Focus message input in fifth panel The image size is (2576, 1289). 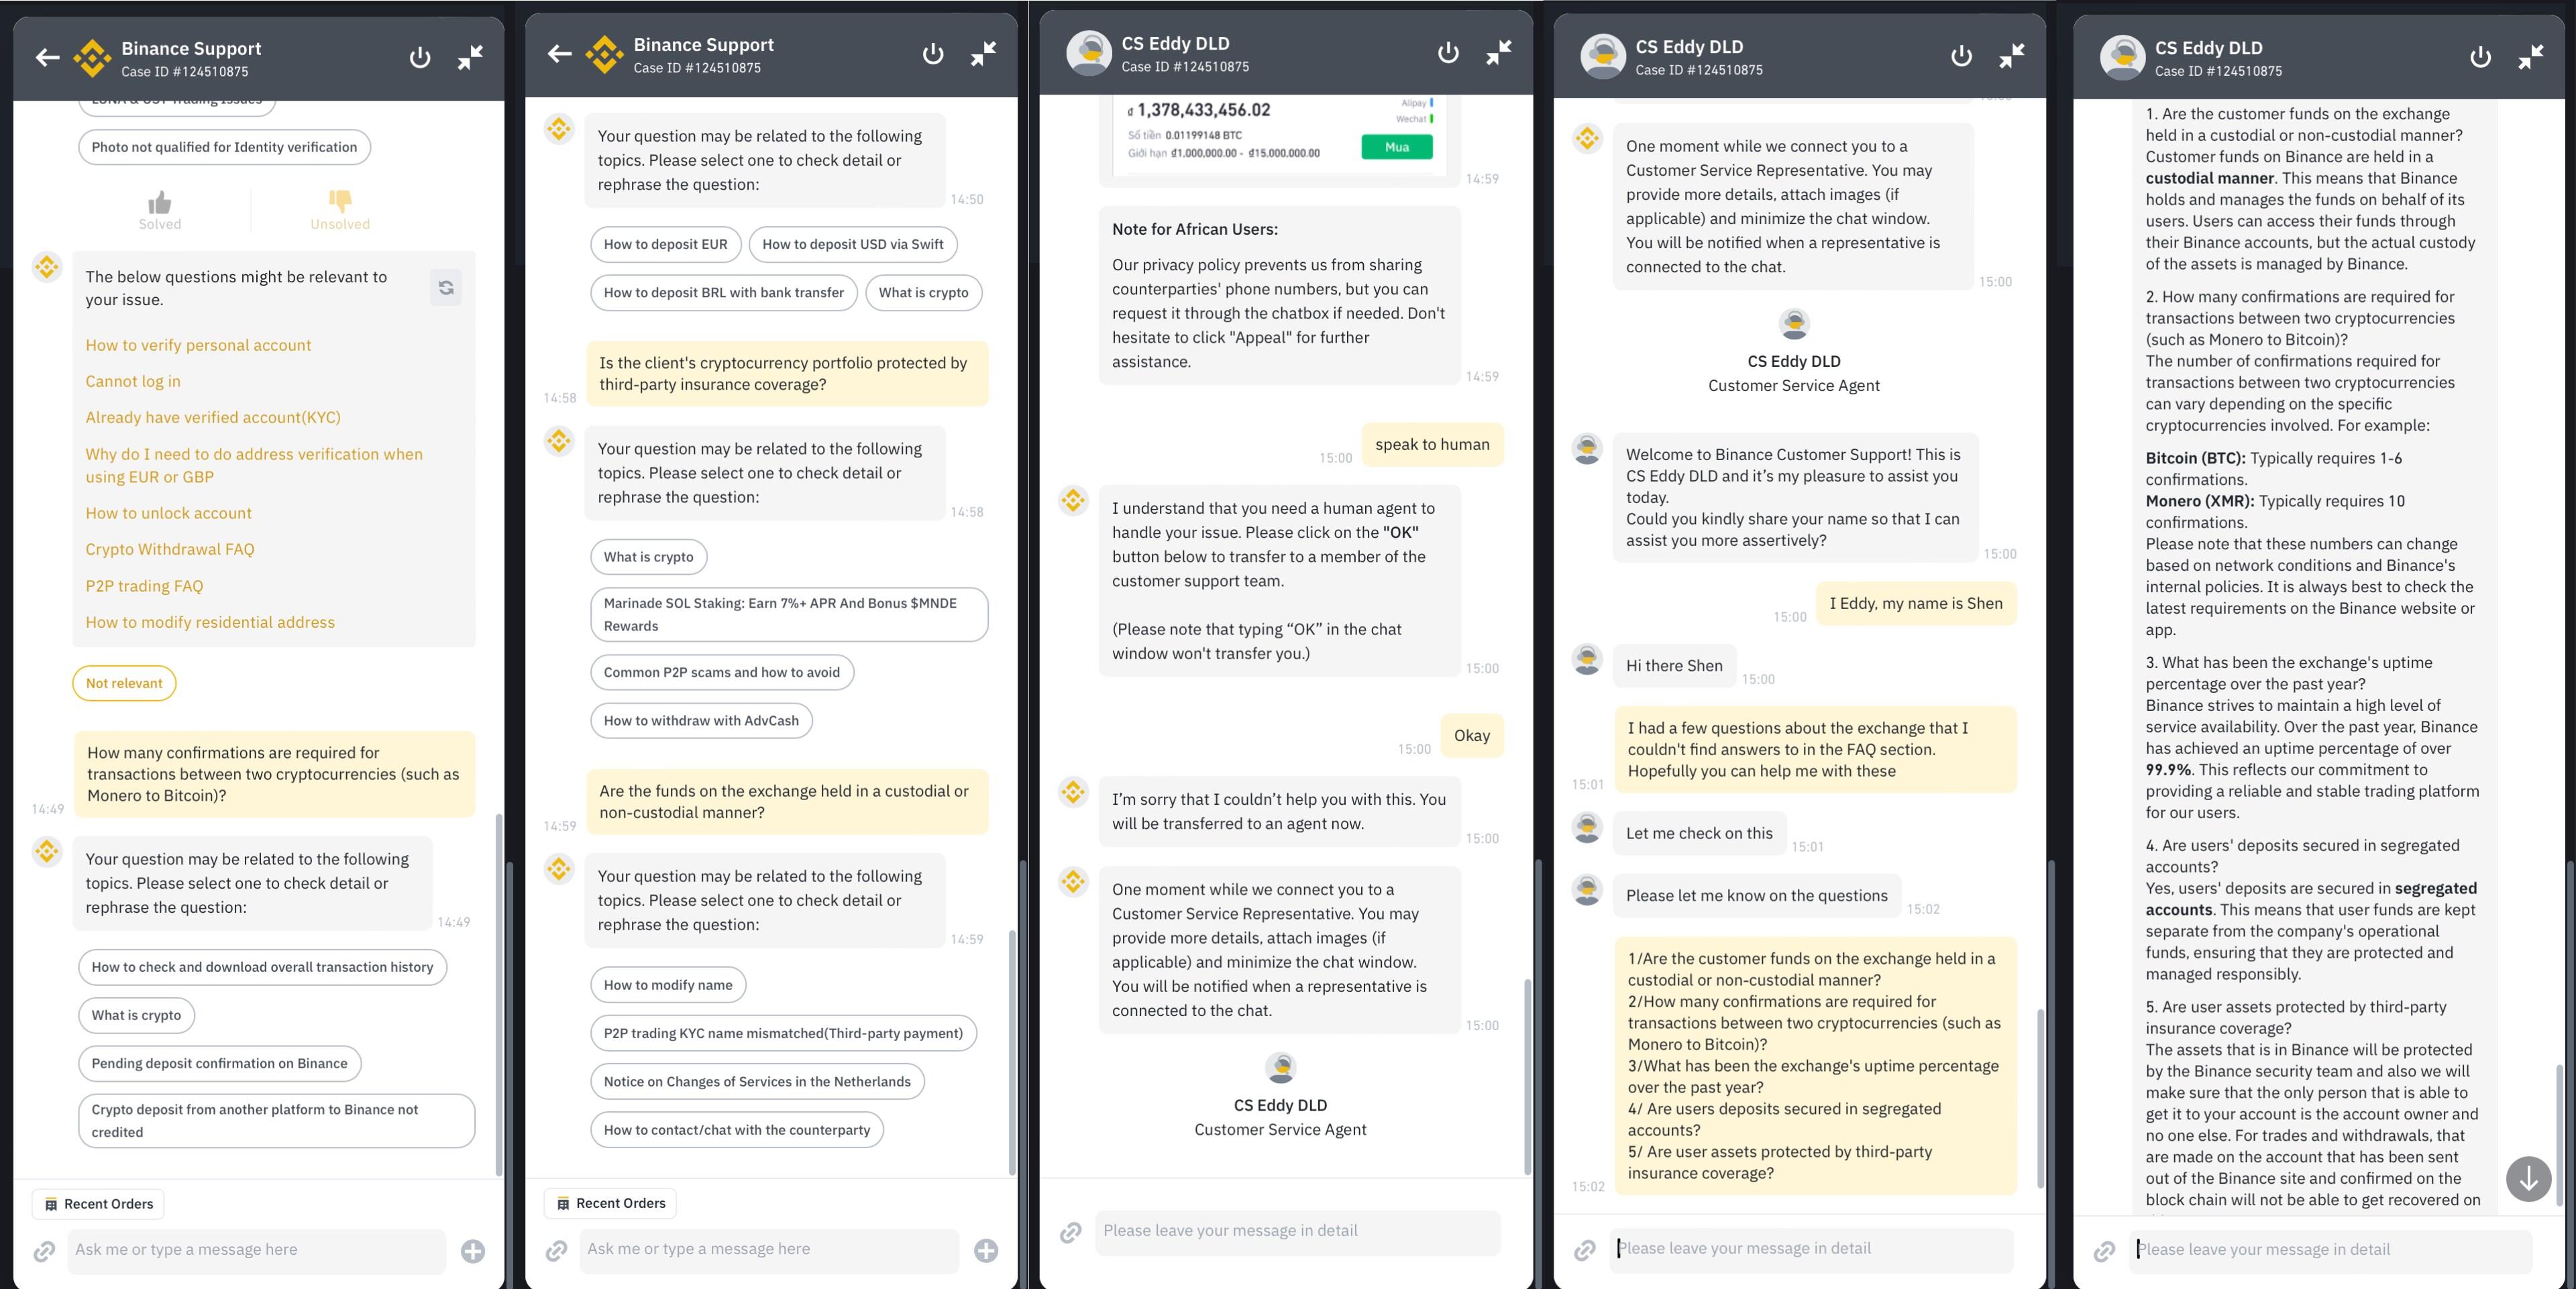pos(2330,1250)
